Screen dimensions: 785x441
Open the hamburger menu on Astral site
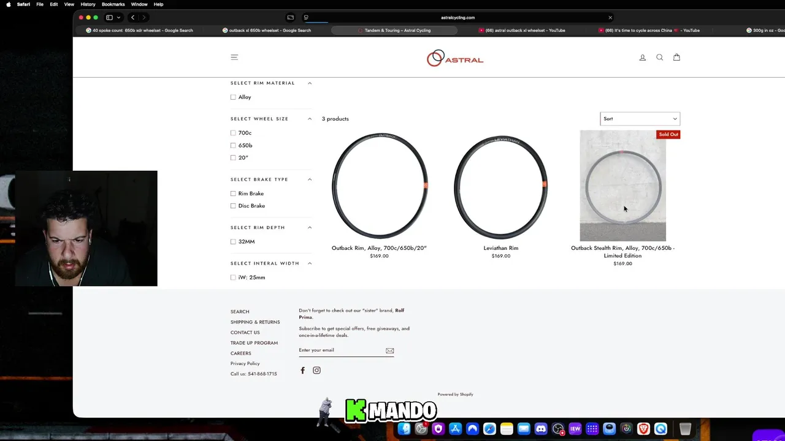pyautogui.click(x=234, y=57)
